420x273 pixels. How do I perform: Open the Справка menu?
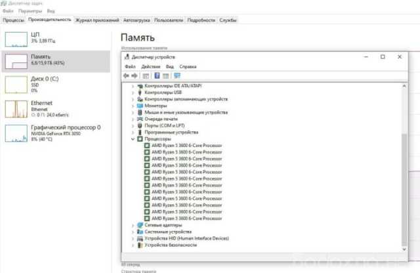point(188,66)
